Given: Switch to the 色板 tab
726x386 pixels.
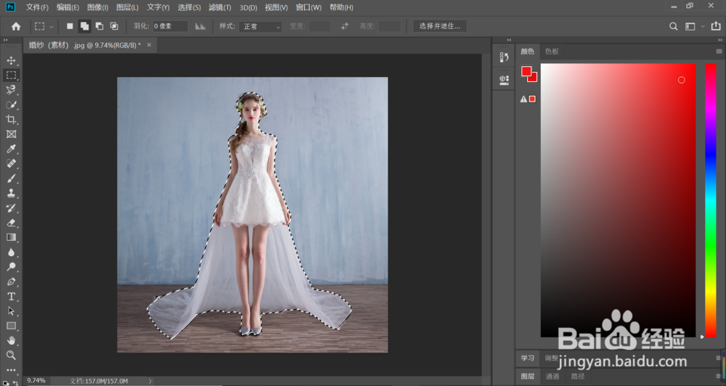Looking at the screenshot, I should tap(552, 52).
